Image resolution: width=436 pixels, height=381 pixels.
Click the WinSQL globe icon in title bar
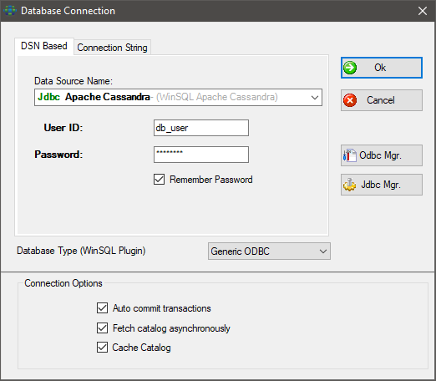[10, 11]
